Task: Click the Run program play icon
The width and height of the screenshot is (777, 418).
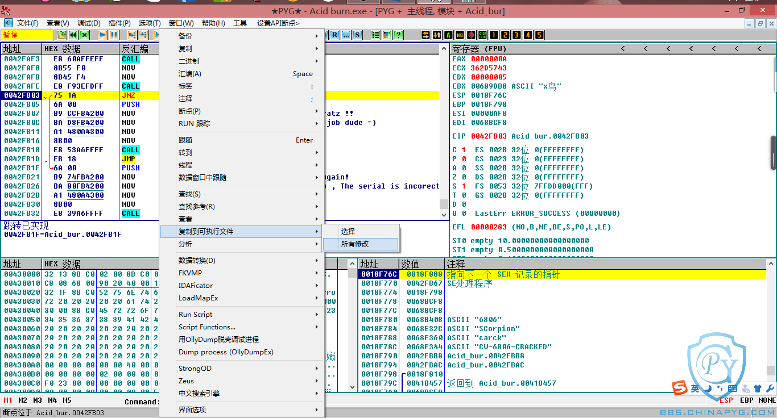Action: pyautogui.click(x=102, y=35)
